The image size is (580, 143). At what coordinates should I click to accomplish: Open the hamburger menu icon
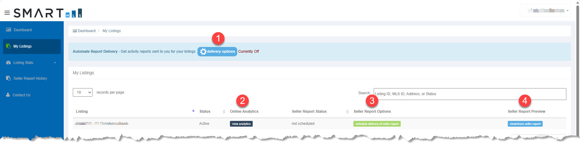7,13
